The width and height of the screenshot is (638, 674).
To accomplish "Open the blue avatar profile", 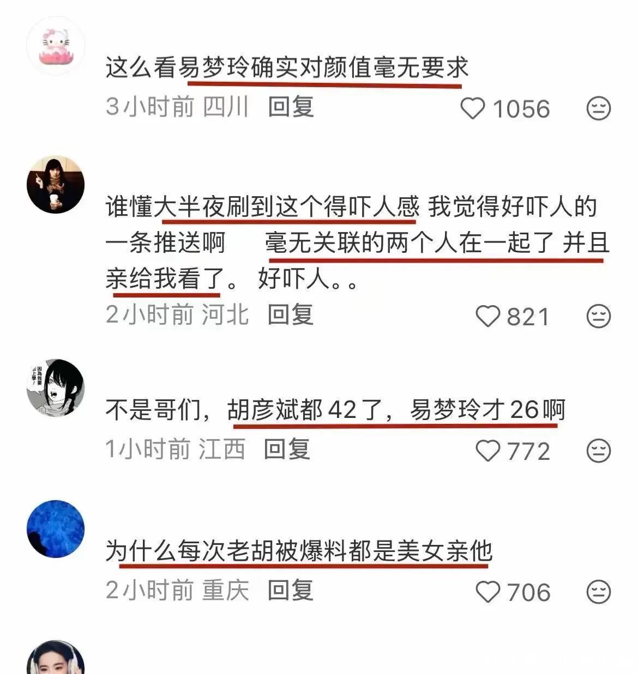I will coord(56,529).
